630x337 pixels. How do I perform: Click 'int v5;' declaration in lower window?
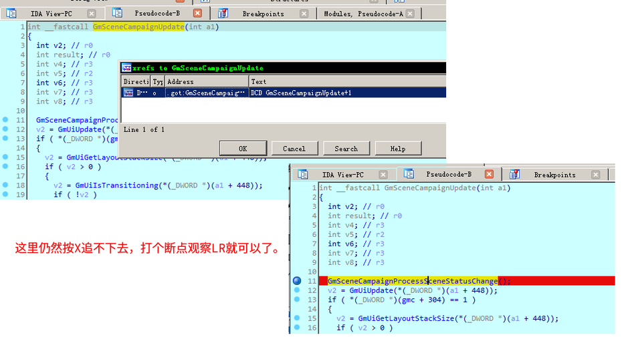click(342, 234)
